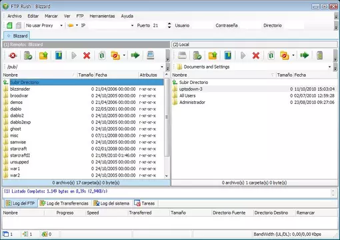Expand the Documents and Settings path dropdown

pos(329,67)
